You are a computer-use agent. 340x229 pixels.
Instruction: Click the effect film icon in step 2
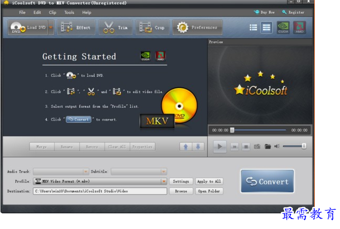point(70,92)
